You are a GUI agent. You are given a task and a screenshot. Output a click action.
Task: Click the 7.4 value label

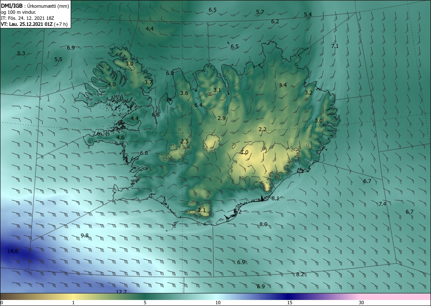382,204
